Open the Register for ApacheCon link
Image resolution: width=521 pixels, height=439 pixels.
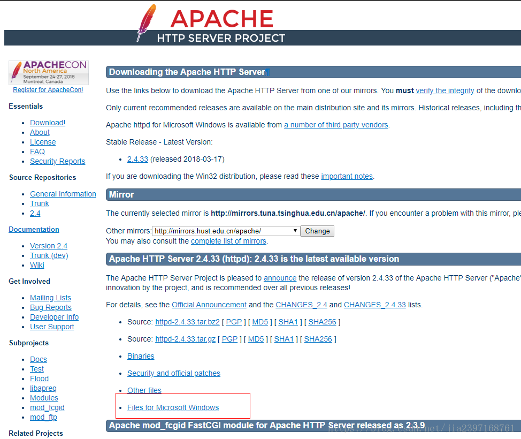coord(48,90)
